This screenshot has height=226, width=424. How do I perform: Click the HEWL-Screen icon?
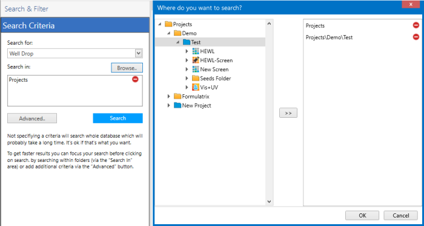pos(196,60)
